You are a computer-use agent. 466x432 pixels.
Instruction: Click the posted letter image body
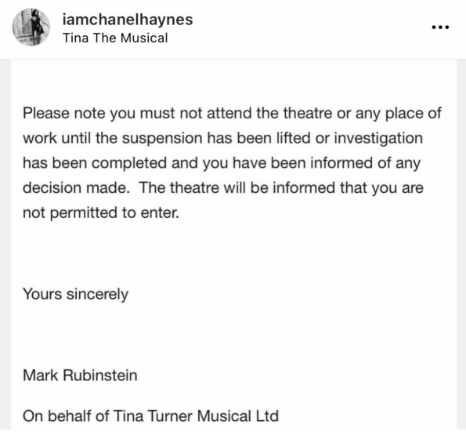tap(233, 245)
